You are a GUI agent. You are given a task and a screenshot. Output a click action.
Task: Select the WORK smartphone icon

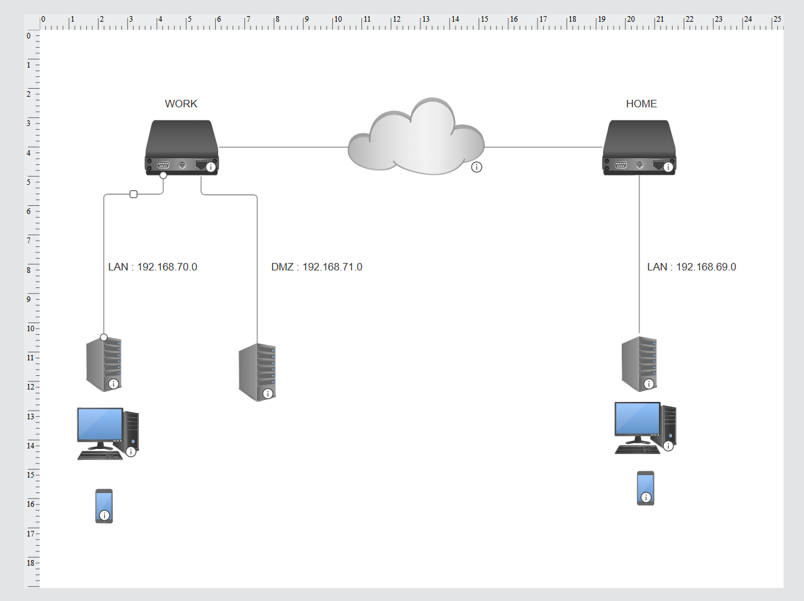[104, 506]
